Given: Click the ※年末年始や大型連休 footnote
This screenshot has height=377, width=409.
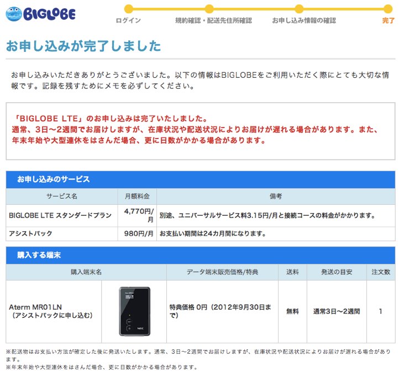Looking at the screenshot, I should click(x=102, y=368).
